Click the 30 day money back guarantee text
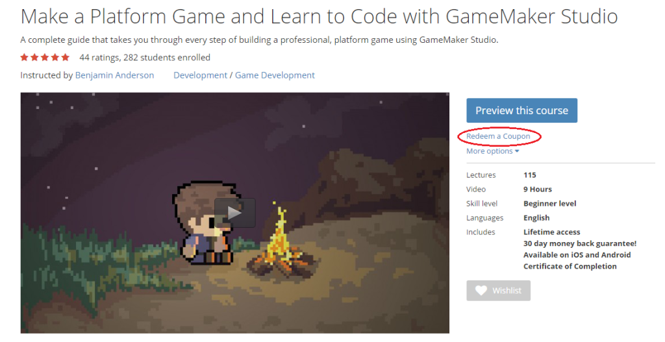 [x=580, y=243]
